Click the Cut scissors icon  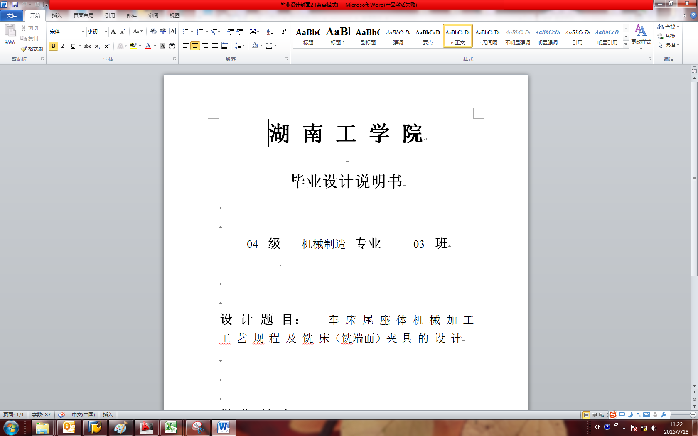click(24, 28)
